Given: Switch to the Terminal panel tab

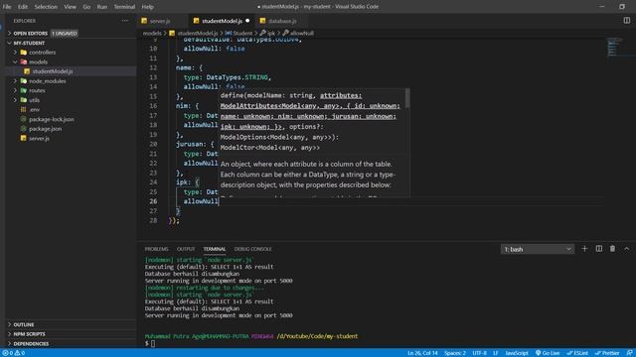Looking at the screenshot, I should [215, 249].
